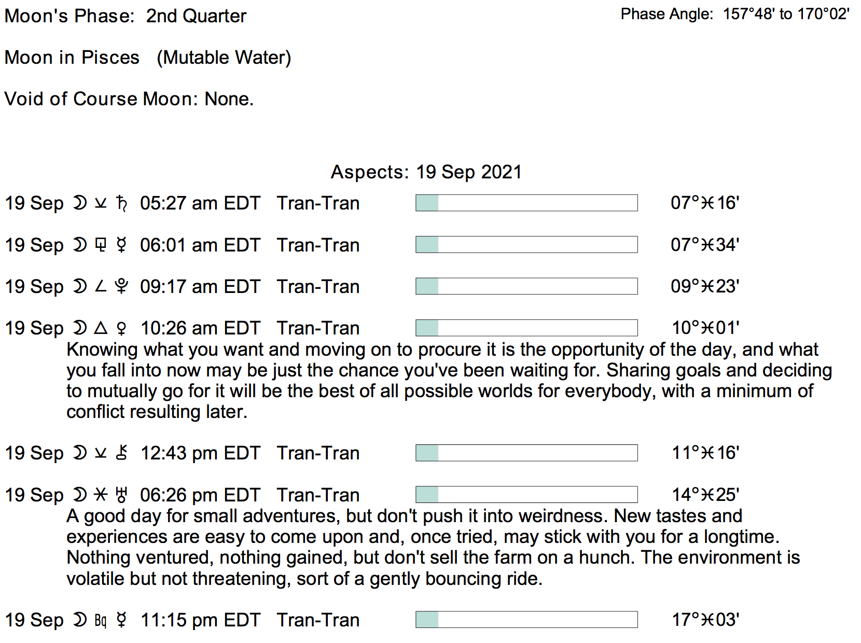Click the trine triangle symbol beside Venus

point(101,328)
